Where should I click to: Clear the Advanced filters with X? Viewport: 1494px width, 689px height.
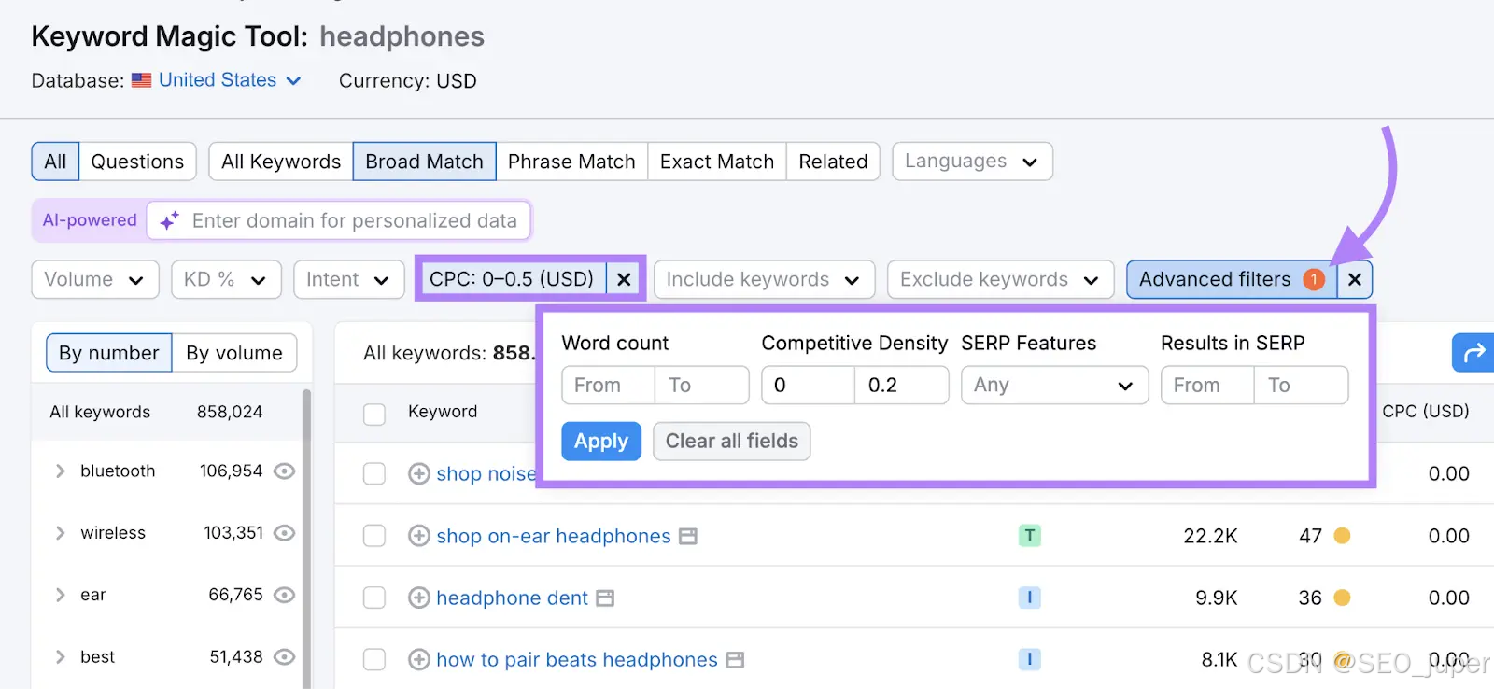(x=1355, y=279)
